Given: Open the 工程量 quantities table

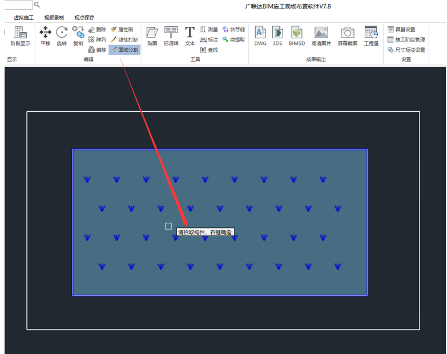Looking at the screenshot, I should click(371, 36).
